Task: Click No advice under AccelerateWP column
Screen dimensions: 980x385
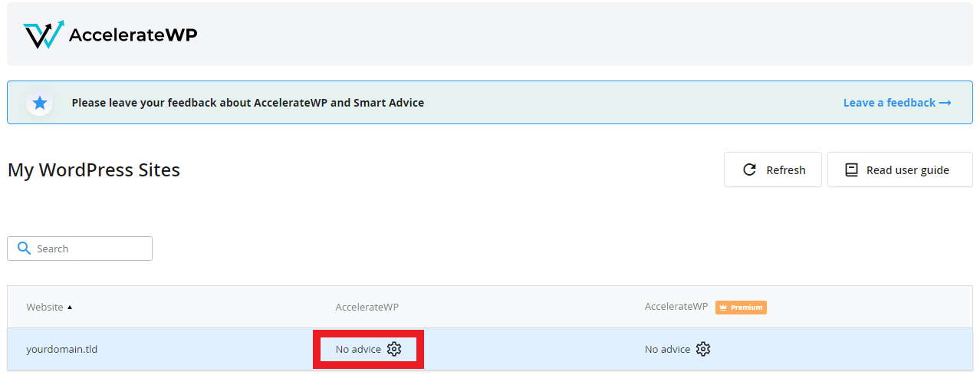Action: click(358, 349)
